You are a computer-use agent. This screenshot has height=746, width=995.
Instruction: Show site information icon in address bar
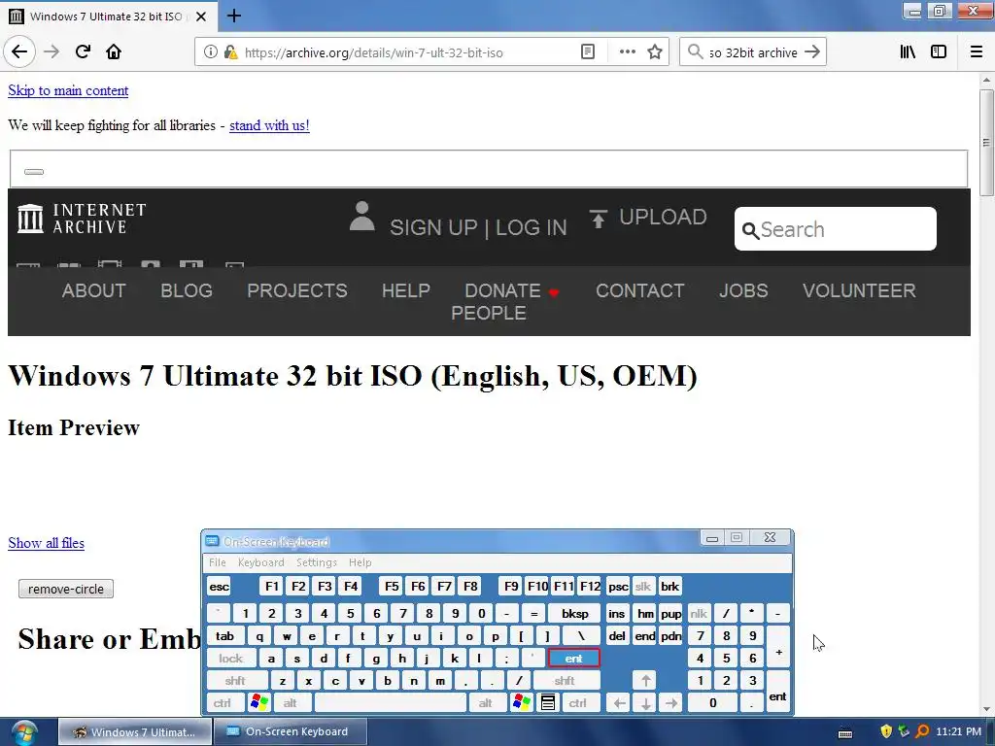point(211,52)
